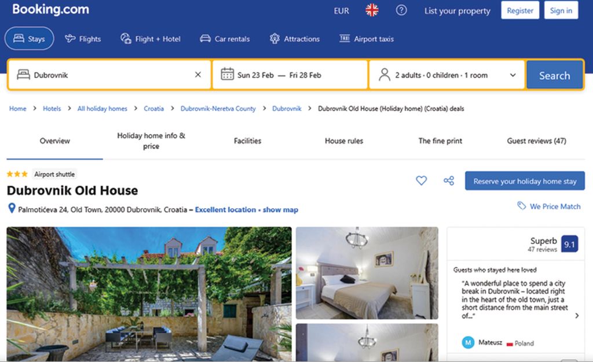The image size is (593, 362).
Task: Change language via the UK flag icon
Action: coord(372,10)
